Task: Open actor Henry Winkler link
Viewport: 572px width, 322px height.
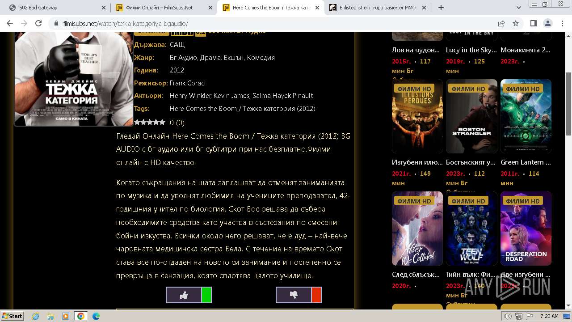Action: pyautogui.click(x=190, y=96)
